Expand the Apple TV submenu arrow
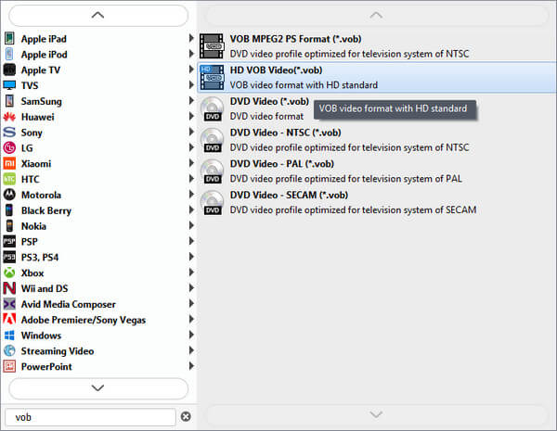557x431 pixels. [191, 70]
